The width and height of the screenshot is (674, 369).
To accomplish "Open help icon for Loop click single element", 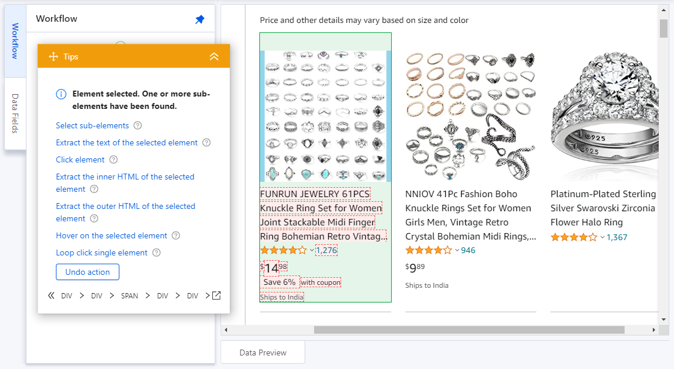I will pyautogui.click(x=156, y=253).
